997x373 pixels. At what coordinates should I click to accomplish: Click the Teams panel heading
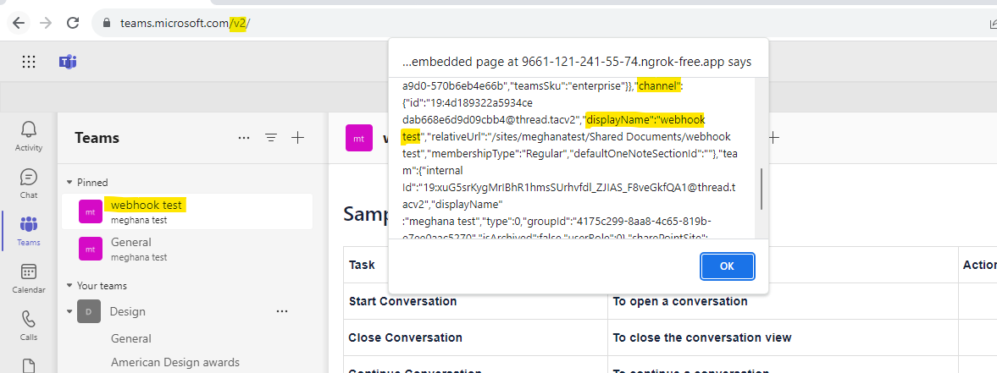point(97,138)
